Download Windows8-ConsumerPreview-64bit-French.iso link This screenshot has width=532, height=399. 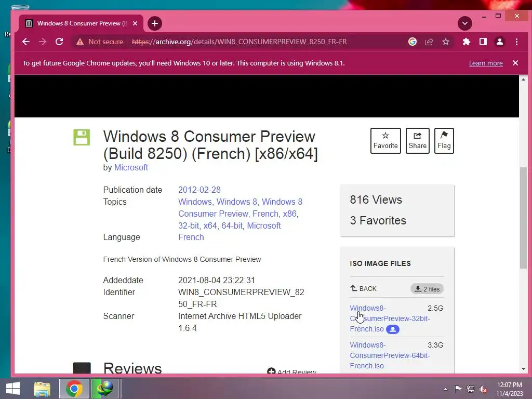(390, 355)
